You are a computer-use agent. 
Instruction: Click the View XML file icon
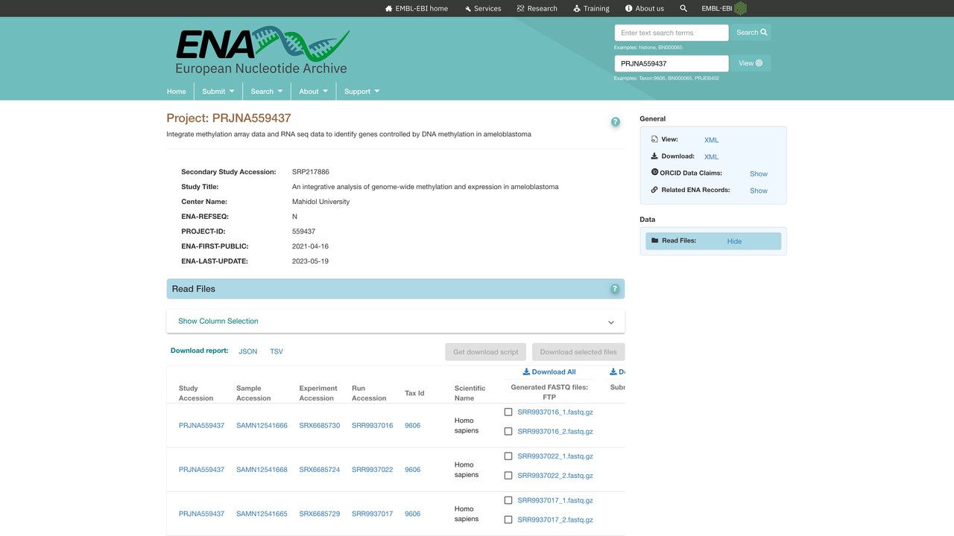[x=654, y=139]
